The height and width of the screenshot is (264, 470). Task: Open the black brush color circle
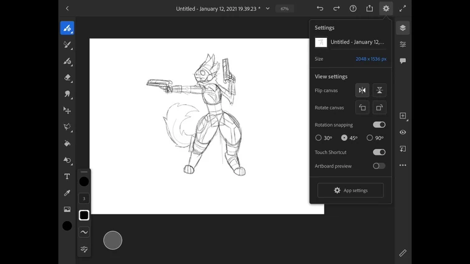coord(84,181)
